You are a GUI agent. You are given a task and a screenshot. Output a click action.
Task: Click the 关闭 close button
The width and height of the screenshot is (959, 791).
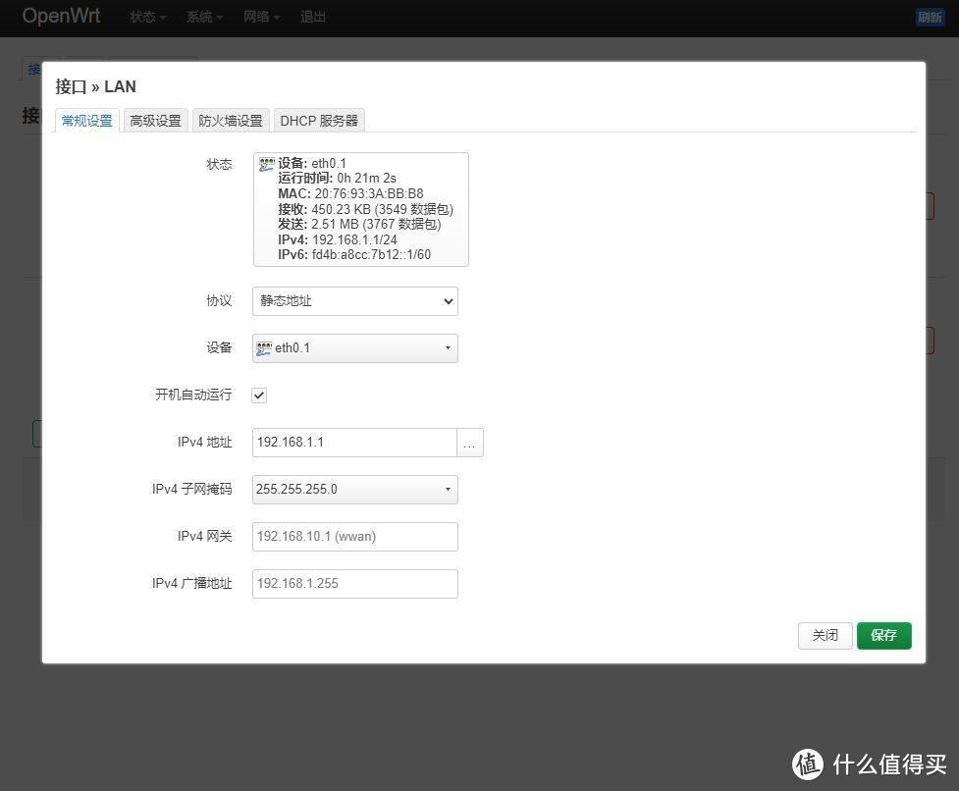[824, 635]
